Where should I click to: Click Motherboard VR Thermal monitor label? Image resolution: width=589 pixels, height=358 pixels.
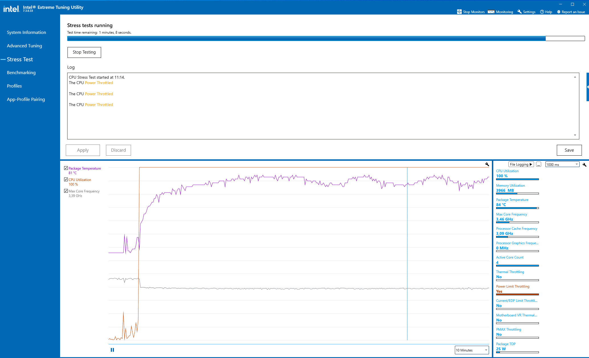click(516, 315)
